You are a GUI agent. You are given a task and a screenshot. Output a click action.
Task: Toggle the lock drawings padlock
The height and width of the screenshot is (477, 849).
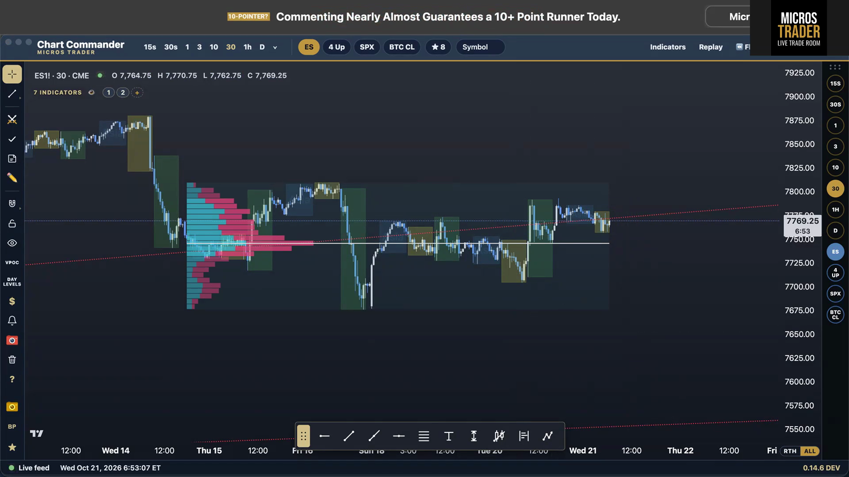pyautogui.click(x=12, y=223)
